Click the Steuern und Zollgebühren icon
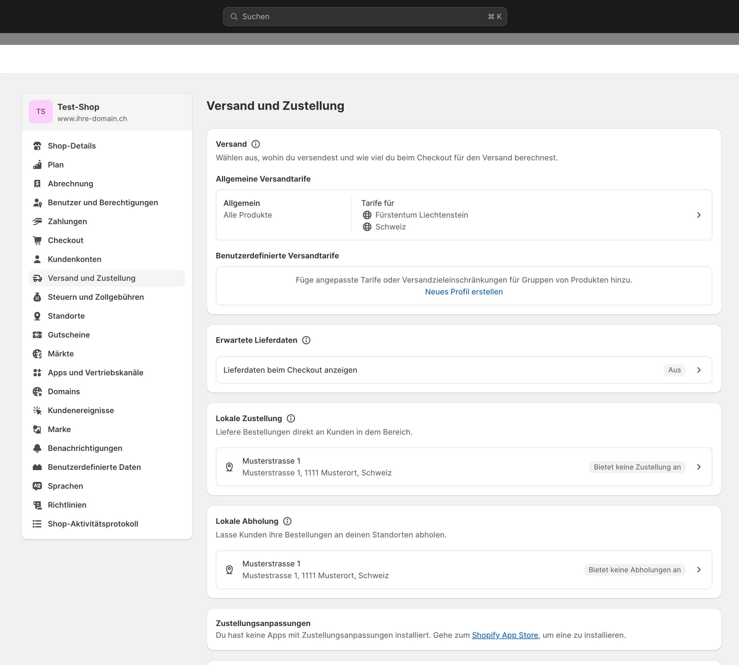 (x=37, y=297)
